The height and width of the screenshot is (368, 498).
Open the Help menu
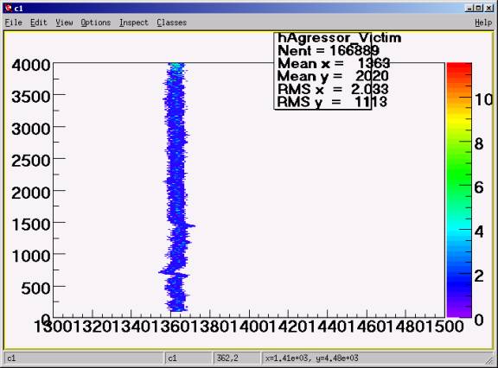483,22
